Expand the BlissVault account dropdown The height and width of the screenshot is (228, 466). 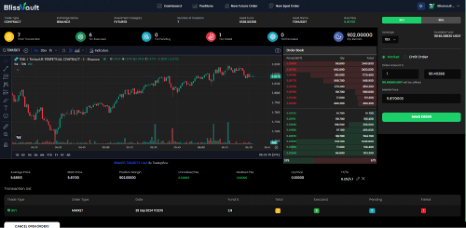[x=445, y=6]
